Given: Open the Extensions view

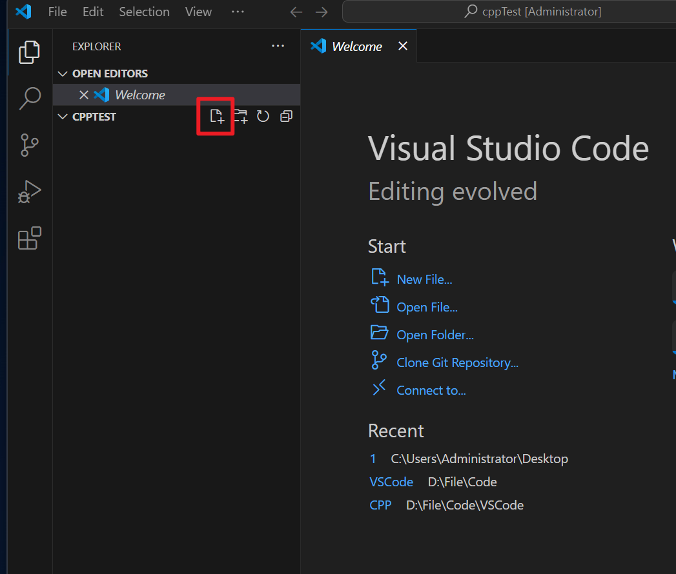Looking at the screenshot, I should pyautogui.click(x=29, y=238).
